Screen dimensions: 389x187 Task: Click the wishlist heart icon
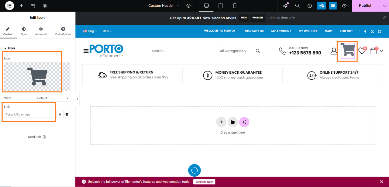pyautogui.click(x=362, y=51)
